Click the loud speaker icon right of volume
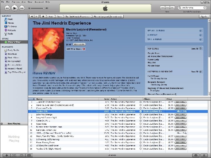This screenshot has height=158, width=211. [47, 8]
